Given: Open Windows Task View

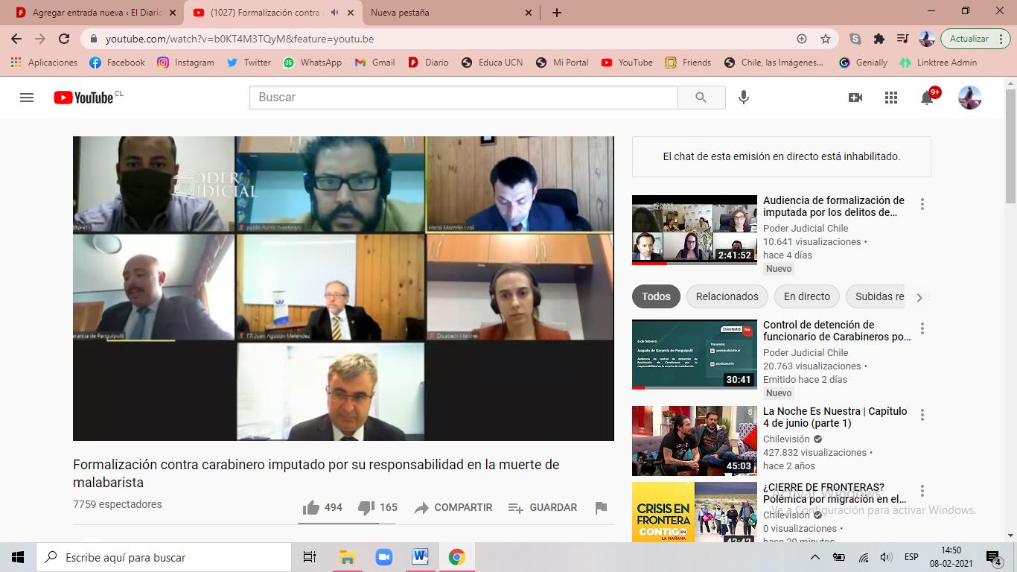Looking at the screenshot, I should (x=310, y=557).
